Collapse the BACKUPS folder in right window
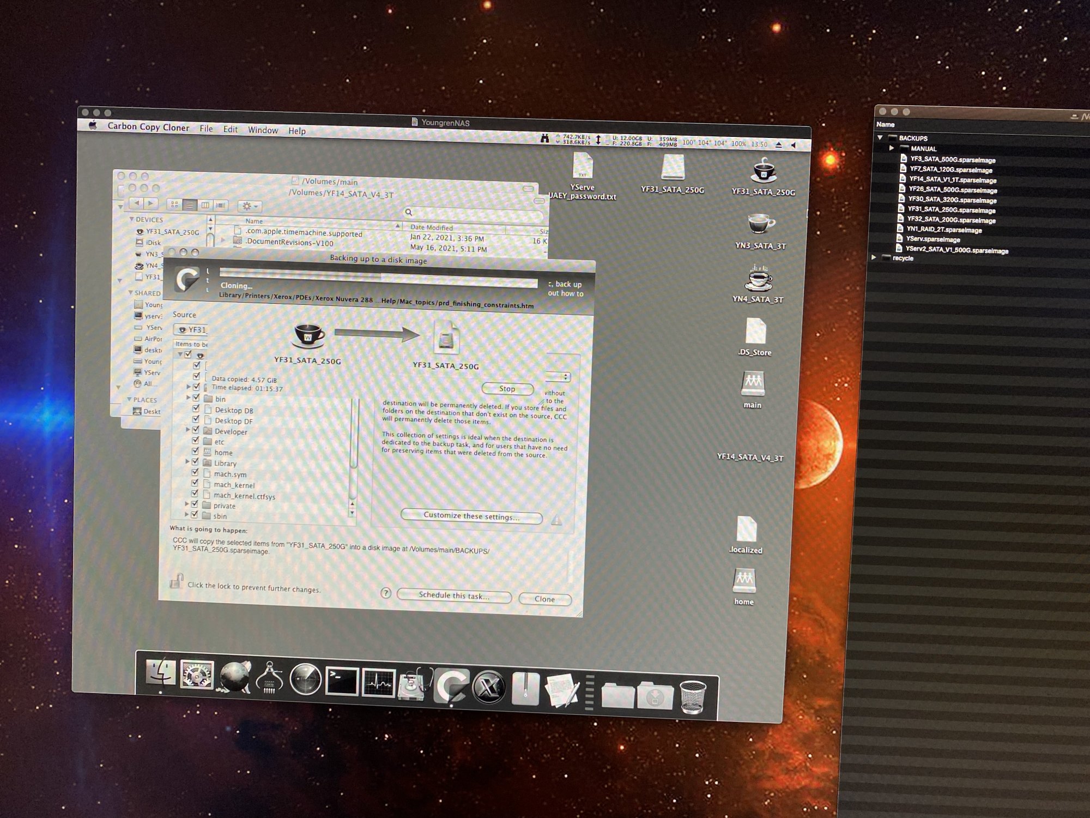1090x818 pixels. pos(880,137)
